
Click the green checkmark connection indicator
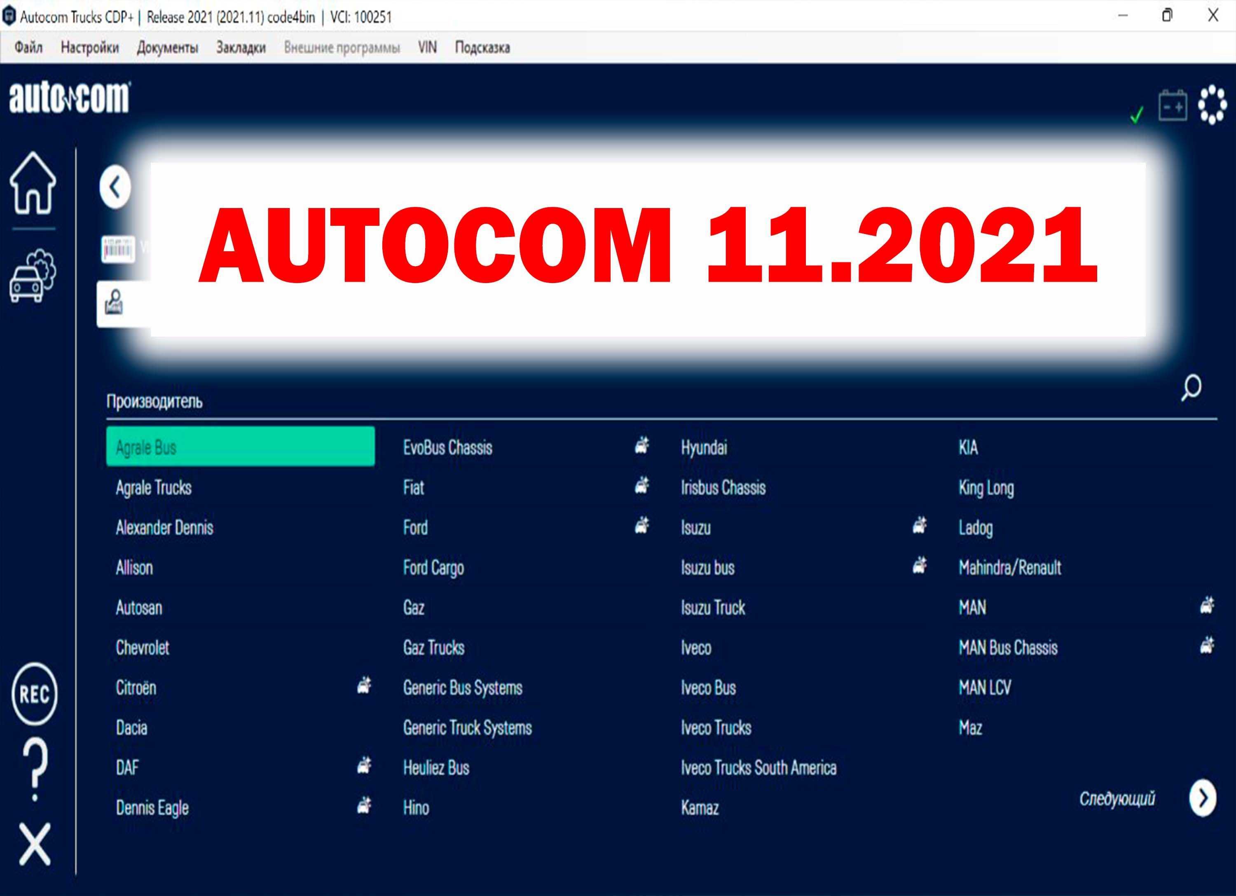point(1137,115)
